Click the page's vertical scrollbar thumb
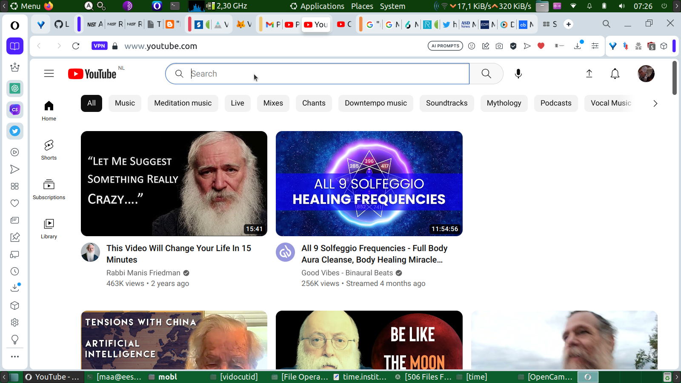This screenshot has height=383, width=681. [675, 78]
